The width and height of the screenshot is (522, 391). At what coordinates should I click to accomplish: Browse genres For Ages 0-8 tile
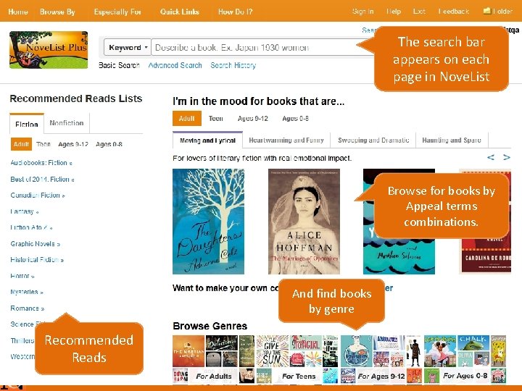coord(465,359)
